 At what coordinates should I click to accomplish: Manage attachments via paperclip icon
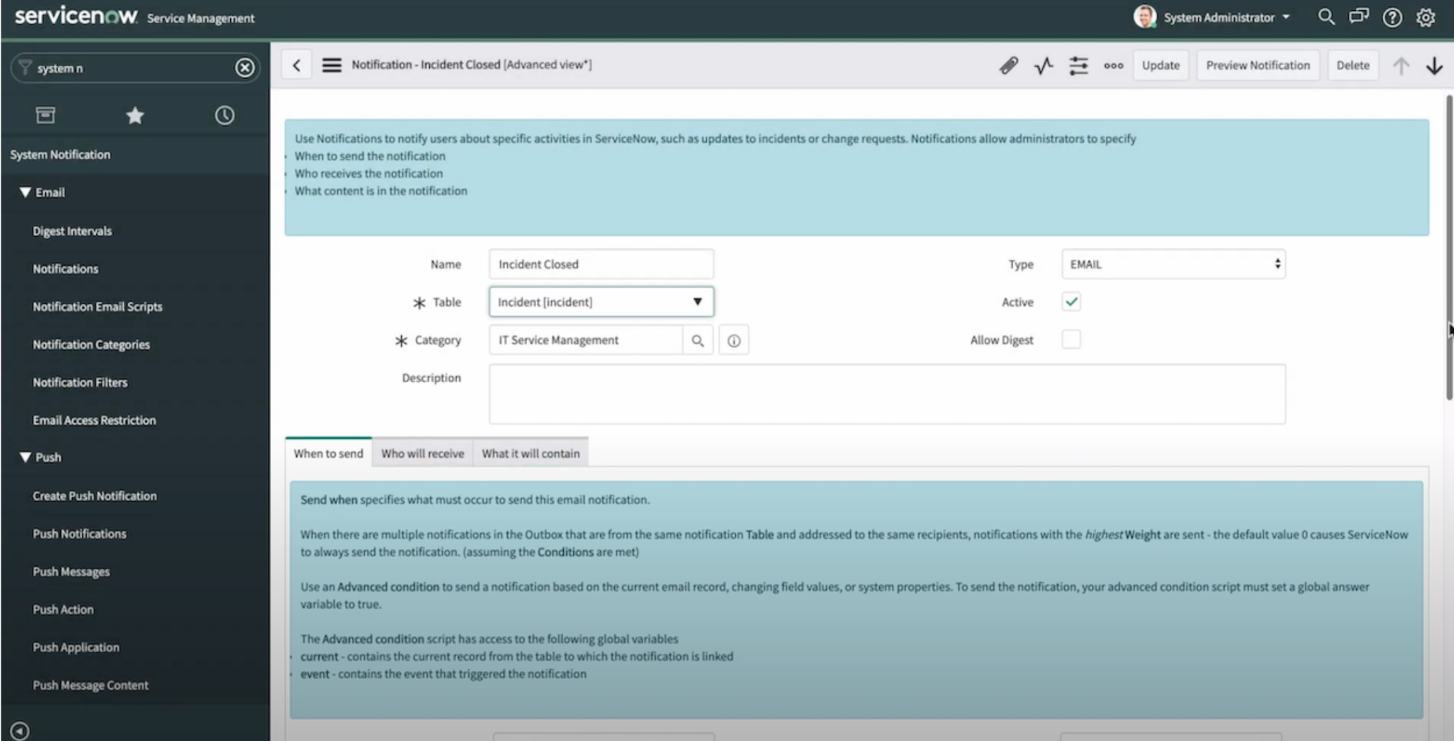pyautogui.click(x=1008, y=66)
